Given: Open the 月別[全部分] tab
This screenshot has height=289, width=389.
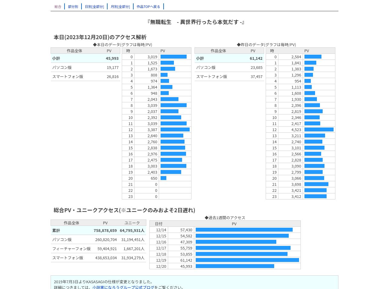Looking at the screenshot, I should pyautogui.click(x=120, y=6).
